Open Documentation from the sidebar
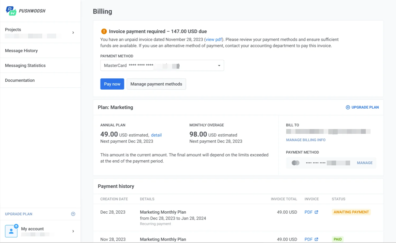The image size is (396, 243). [20, 80]
